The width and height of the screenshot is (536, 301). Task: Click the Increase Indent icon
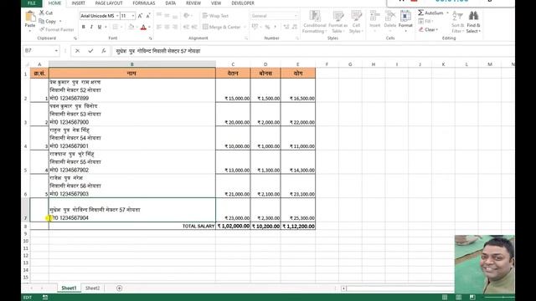[193, 27]
